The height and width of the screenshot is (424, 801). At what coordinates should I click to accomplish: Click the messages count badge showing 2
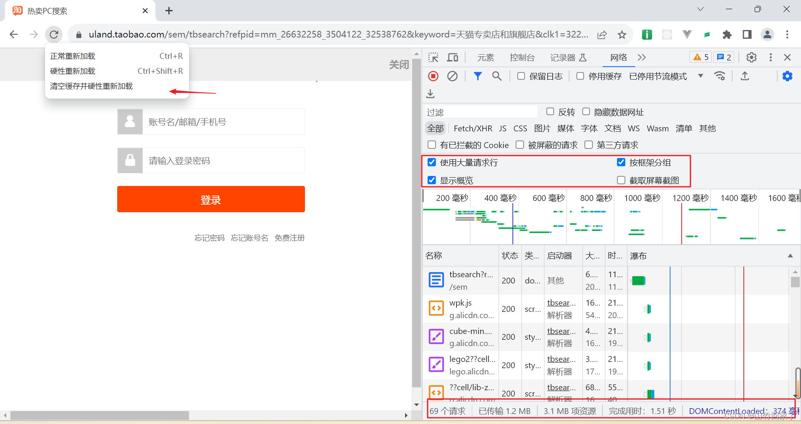[724, 58]
